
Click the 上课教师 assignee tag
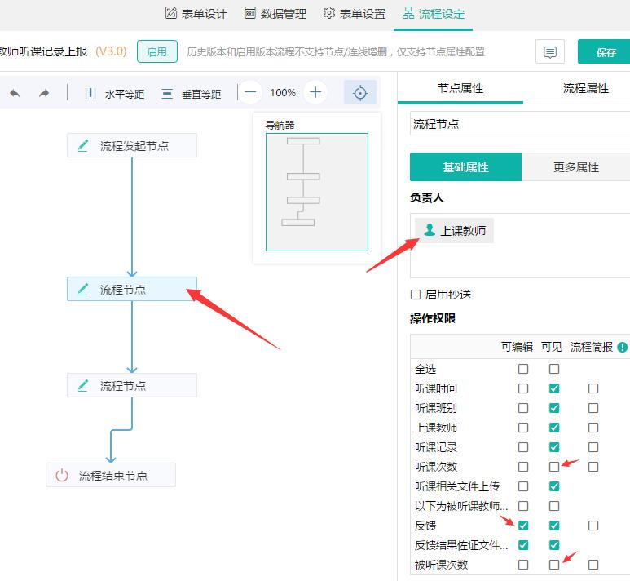tap(454, 231)
